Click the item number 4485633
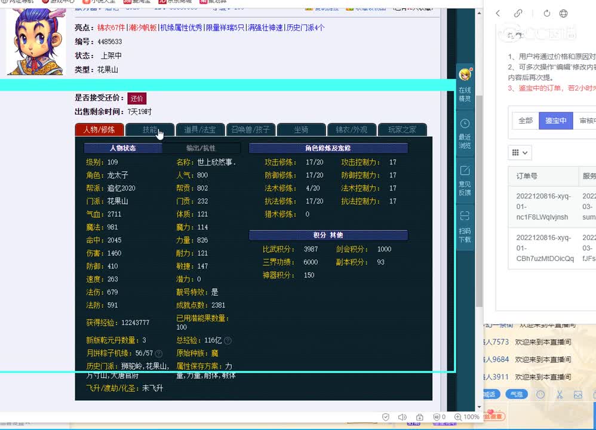The height and width of the screenshot is (430, 596). click(x=110, y=41)
